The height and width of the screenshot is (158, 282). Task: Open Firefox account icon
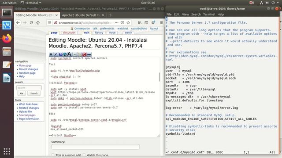(153, 23)
